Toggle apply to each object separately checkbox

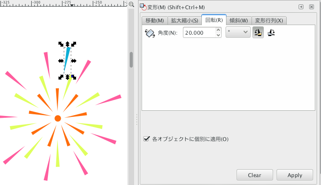click(x=147, y=139)
